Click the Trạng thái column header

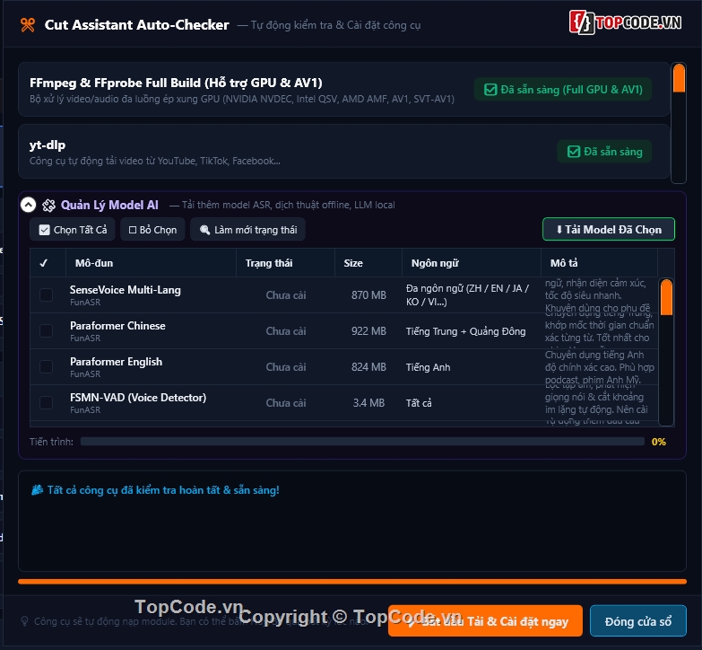point(286,263)
